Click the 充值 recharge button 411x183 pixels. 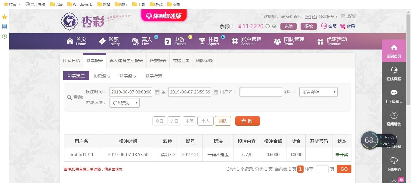[x=289, y=26]
